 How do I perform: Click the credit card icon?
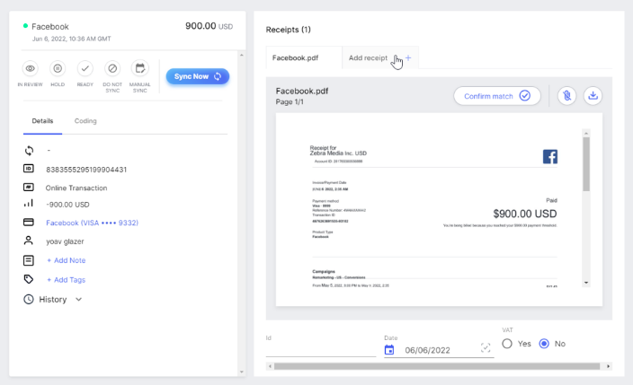pos(29,223)
